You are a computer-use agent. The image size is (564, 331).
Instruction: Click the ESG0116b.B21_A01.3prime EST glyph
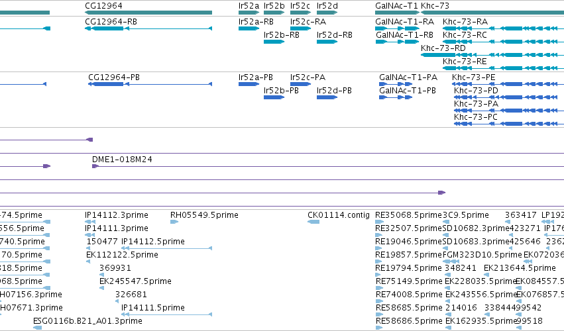point(37,328)
